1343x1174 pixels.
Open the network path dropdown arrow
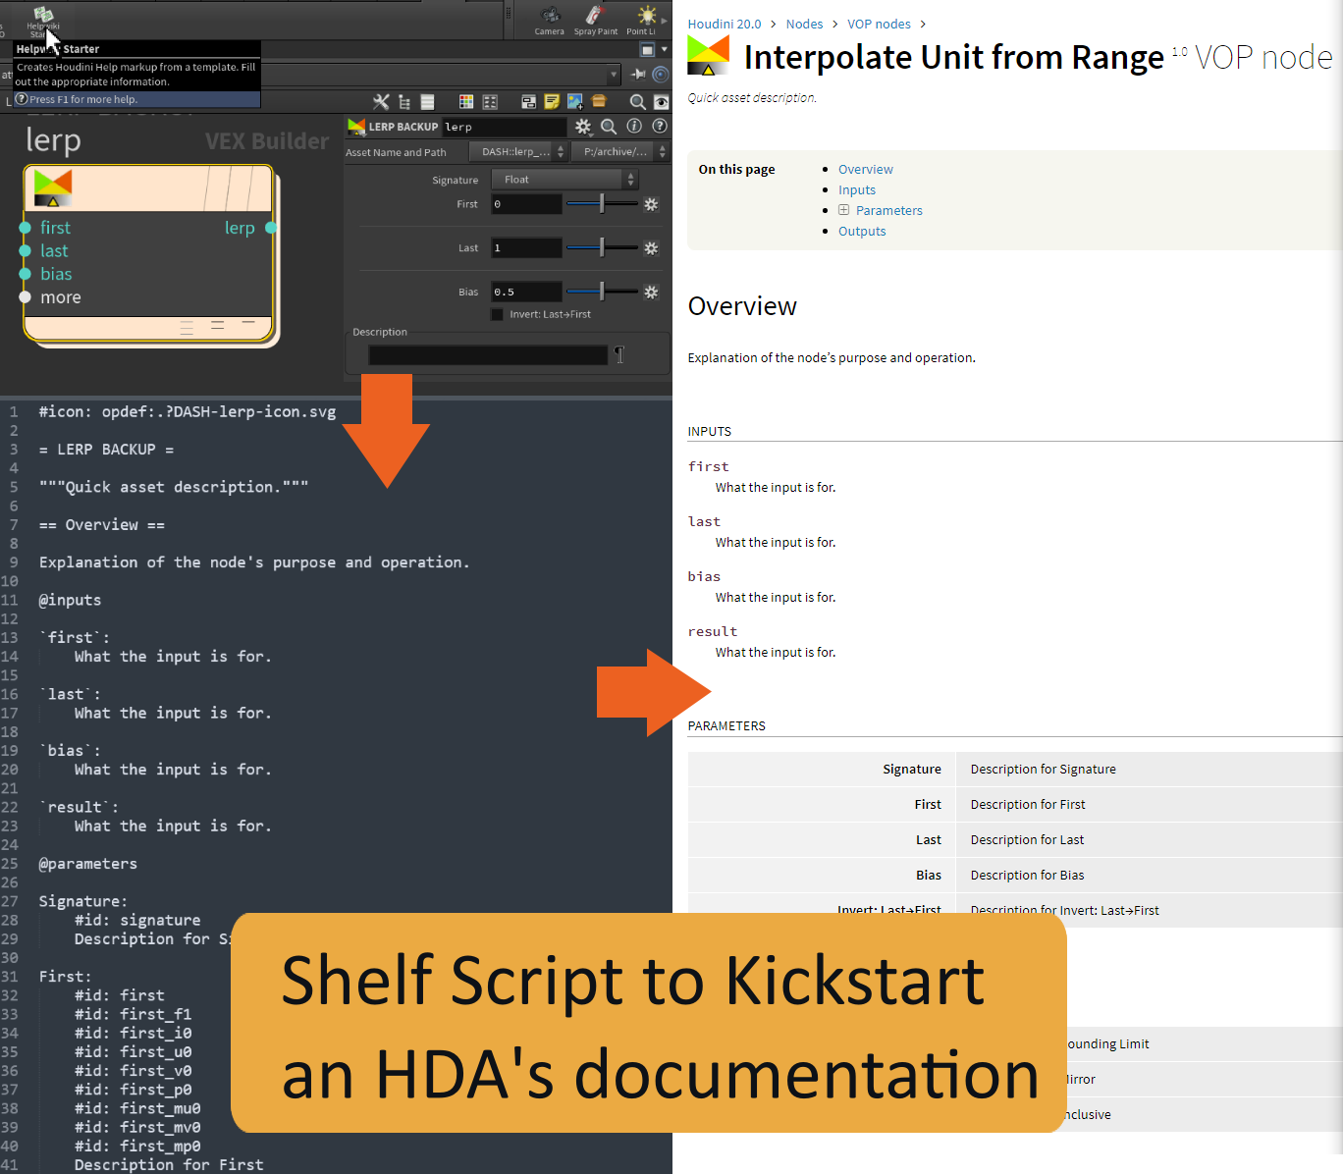click(614, 74)
